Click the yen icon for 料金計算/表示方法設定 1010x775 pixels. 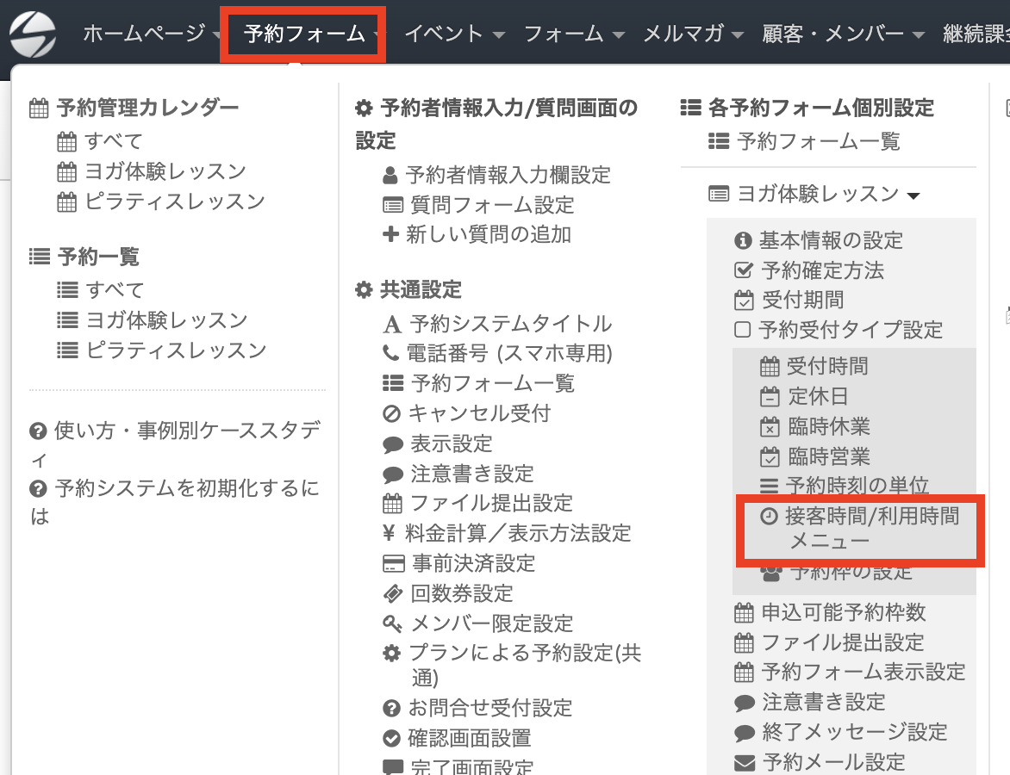[x=390, y=533]
